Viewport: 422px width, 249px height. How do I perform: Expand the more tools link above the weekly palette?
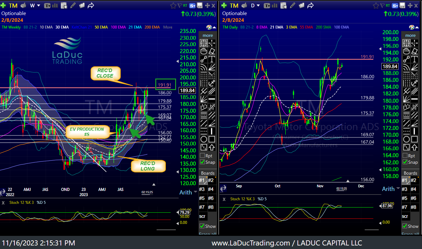click(208, 35)
